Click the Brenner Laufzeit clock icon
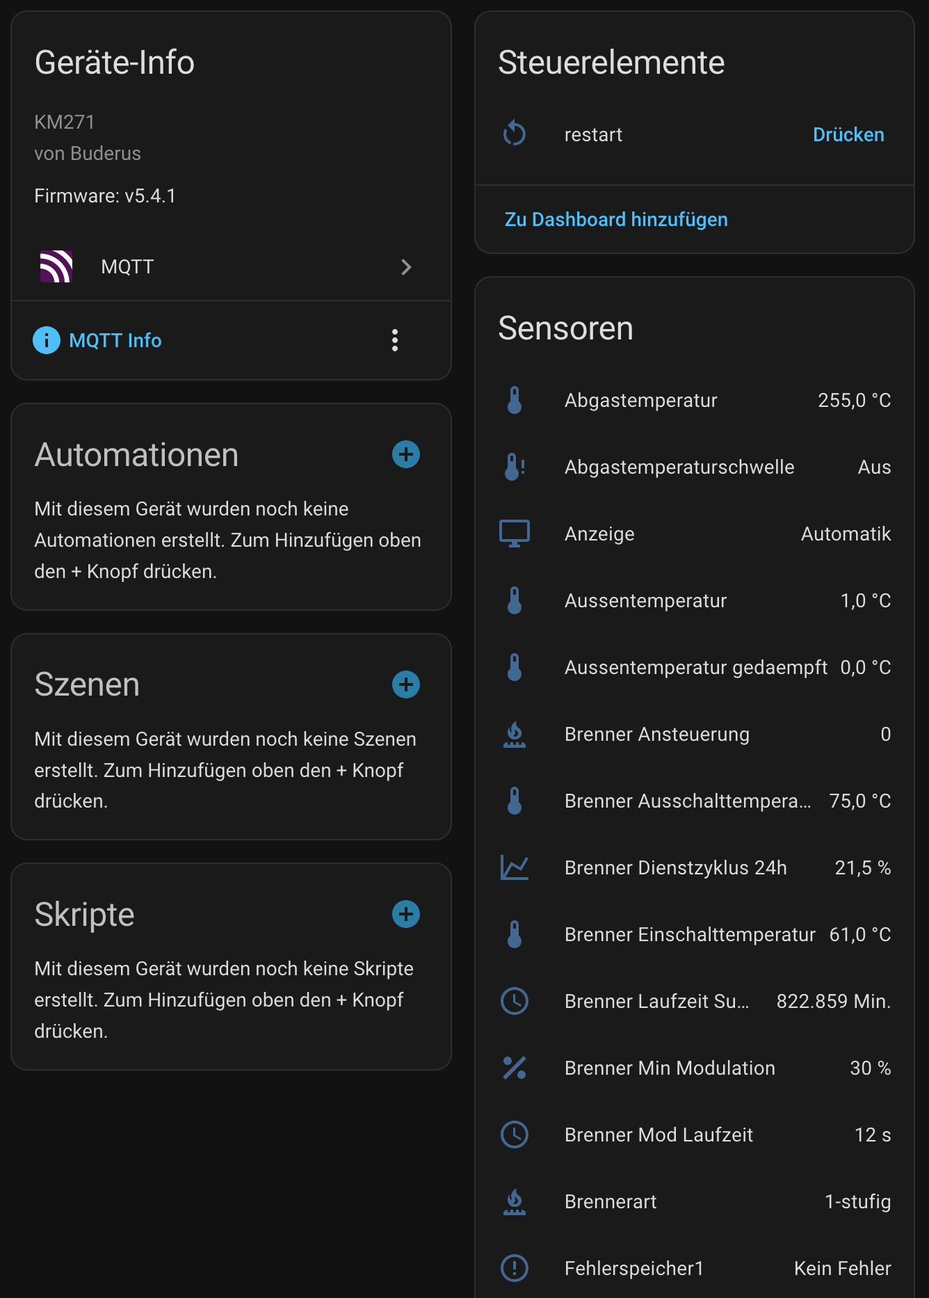Viewport: 929px width, 1298px height. point(515,1001)
